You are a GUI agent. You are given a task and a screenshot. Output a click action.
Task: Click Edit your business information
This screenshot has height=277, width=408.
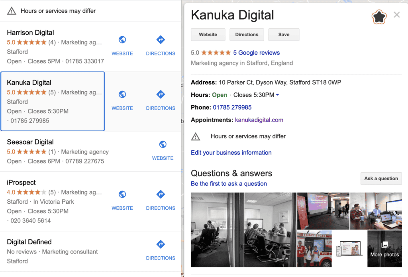pos(231,153)
